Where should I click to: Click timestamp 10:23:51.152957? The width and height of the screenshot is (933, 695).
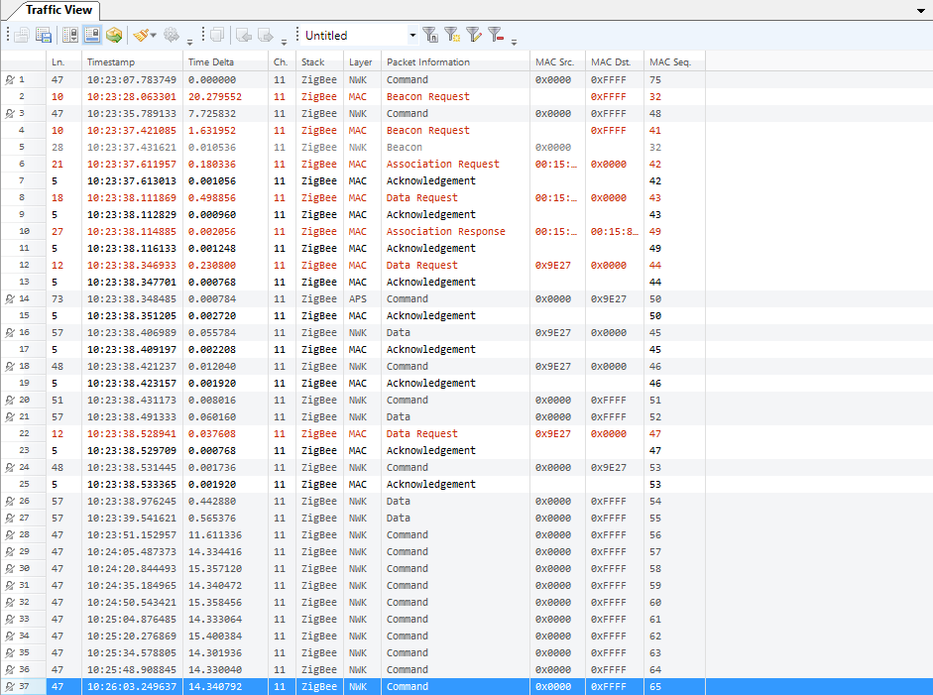tap(132, 535)
